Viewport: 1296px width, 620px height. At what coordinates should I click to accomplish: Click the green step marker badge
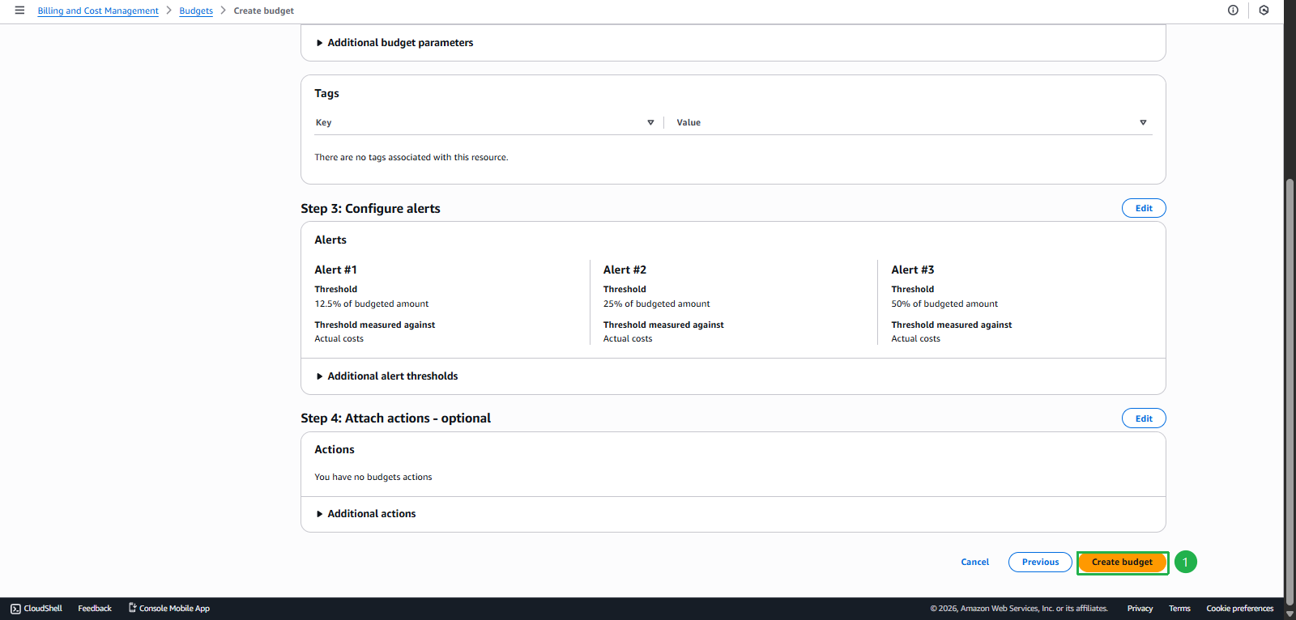[x=1185, y=562]
